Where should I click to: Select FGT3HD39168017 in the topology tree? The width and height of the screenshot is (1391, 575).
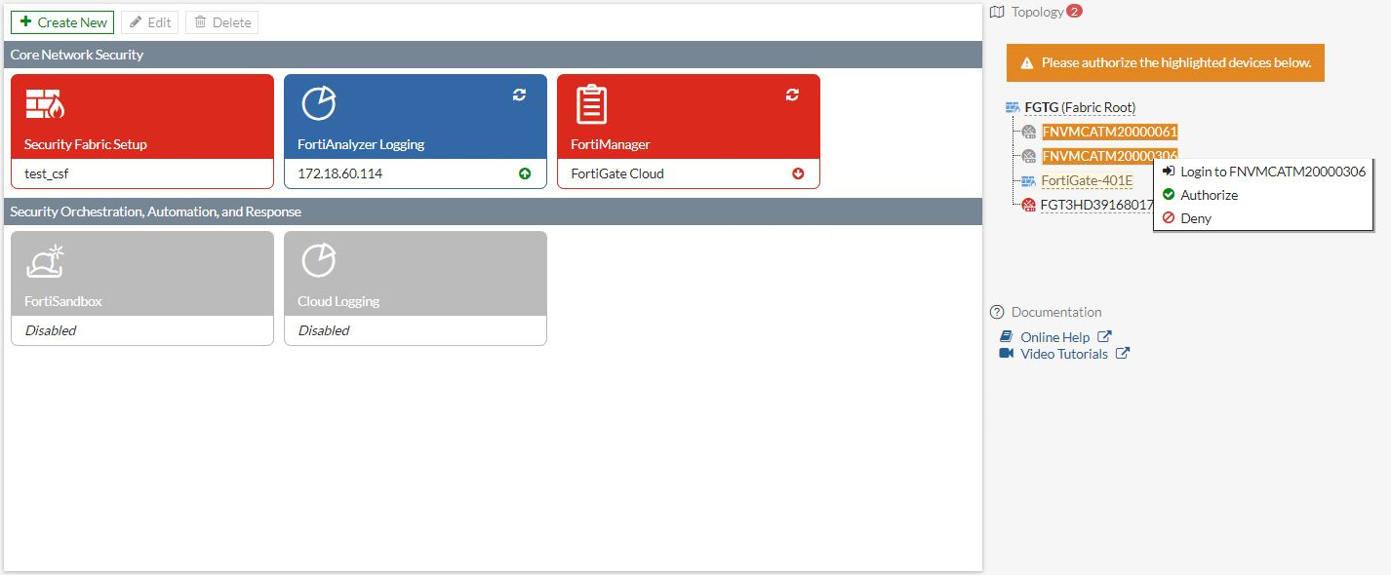tap(1096, 205)
